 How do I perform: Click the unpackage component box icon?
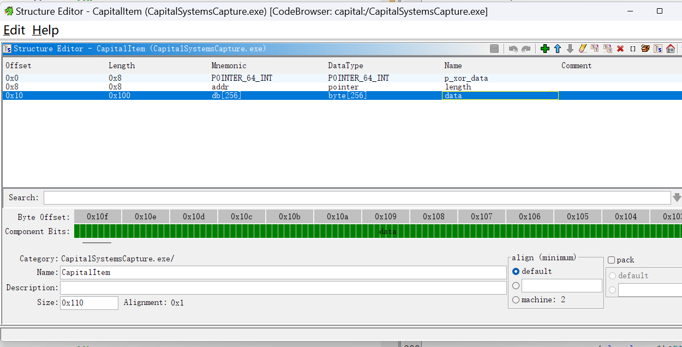pyautogui.click(x=645, y=49)
